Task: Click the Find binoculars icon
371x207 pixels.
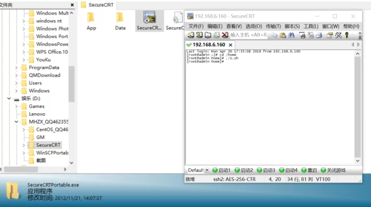Action: click(x=292, y=35)
